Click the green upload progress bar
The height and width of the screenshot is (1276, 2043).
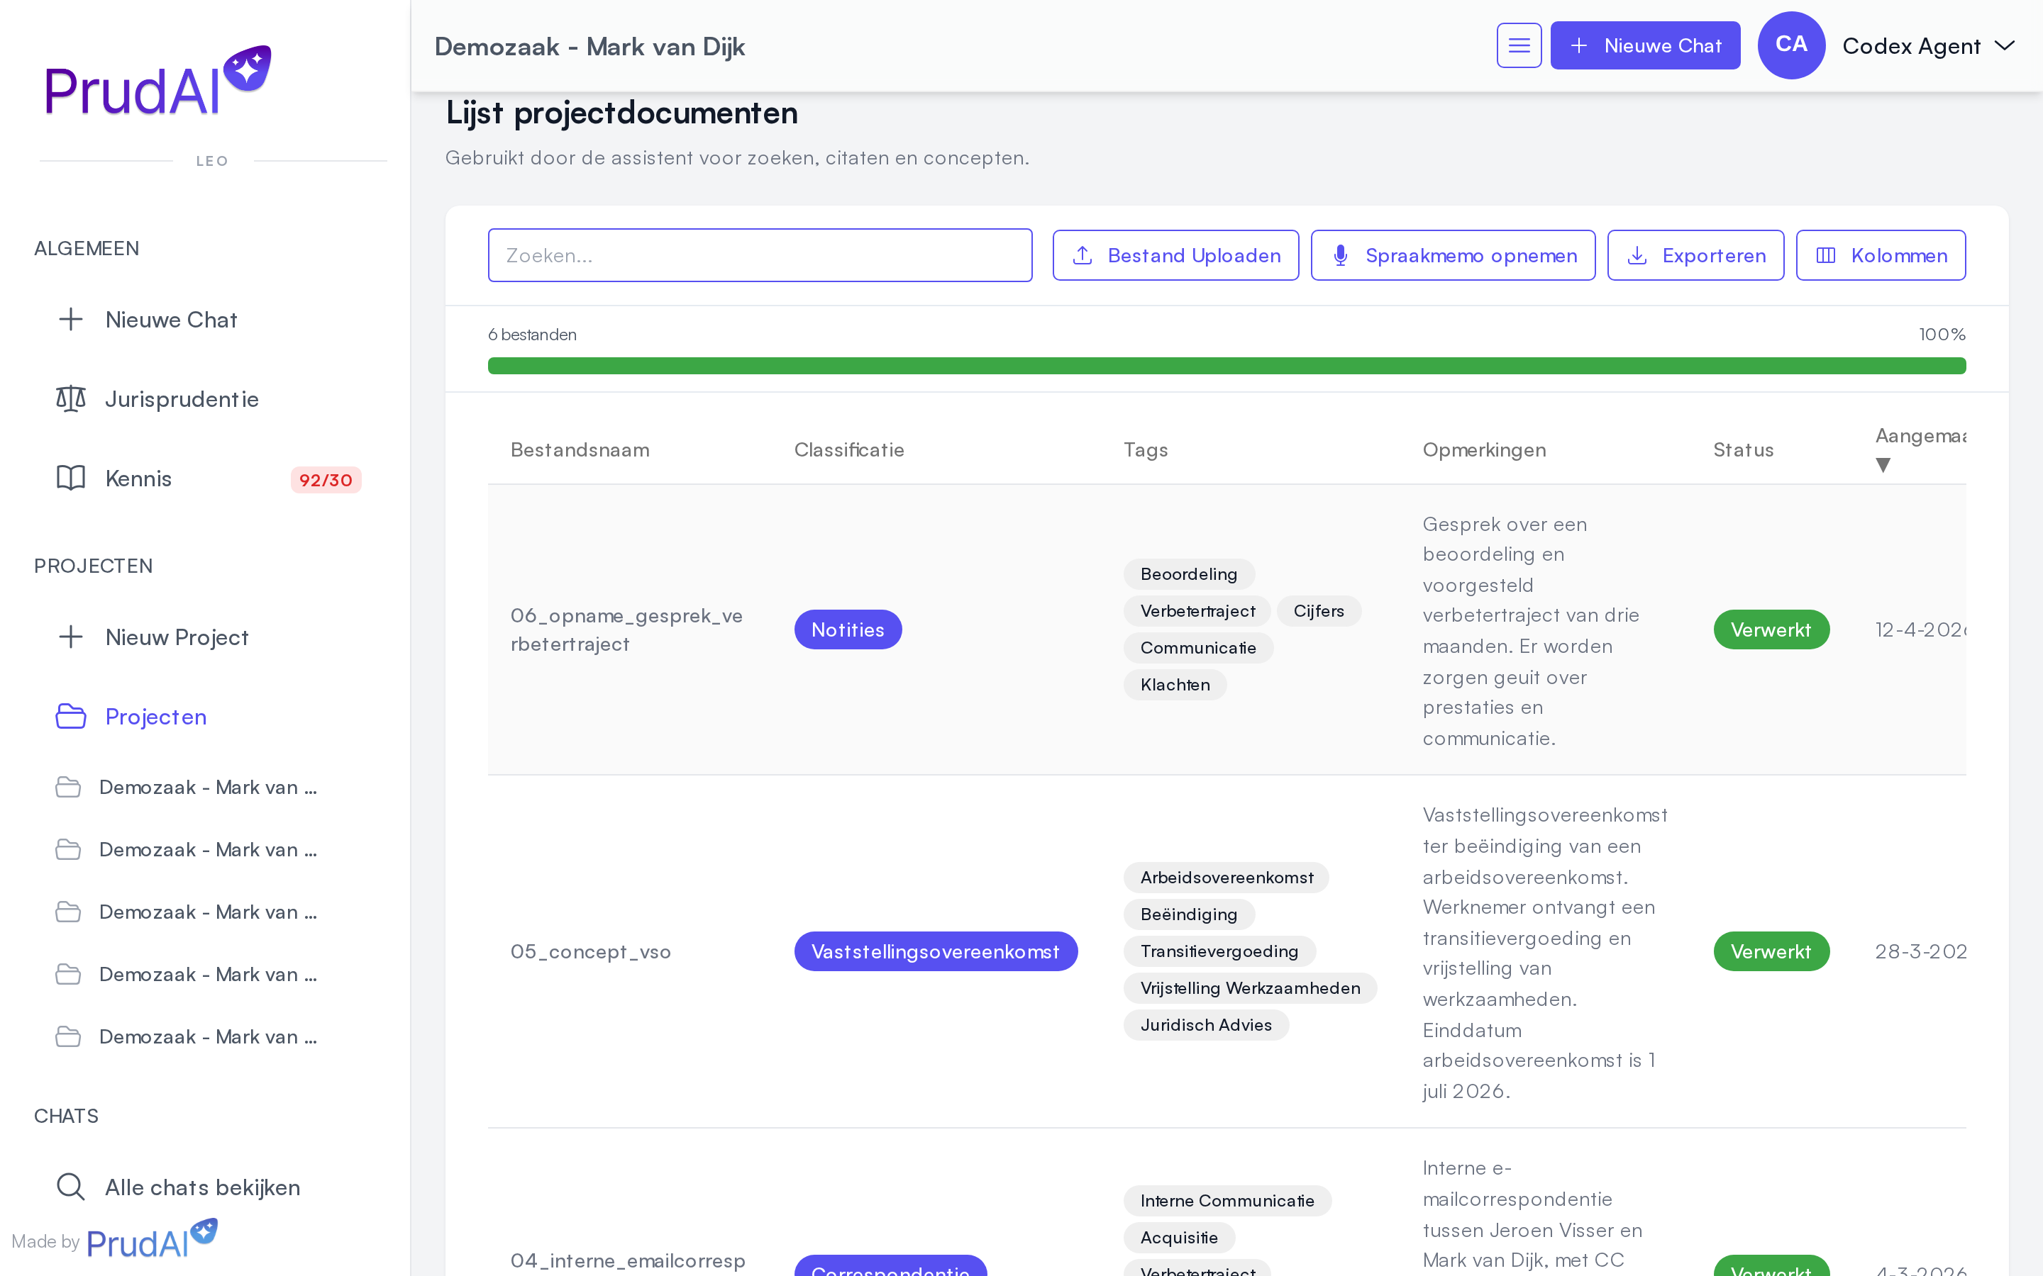tap(1227, 365)
